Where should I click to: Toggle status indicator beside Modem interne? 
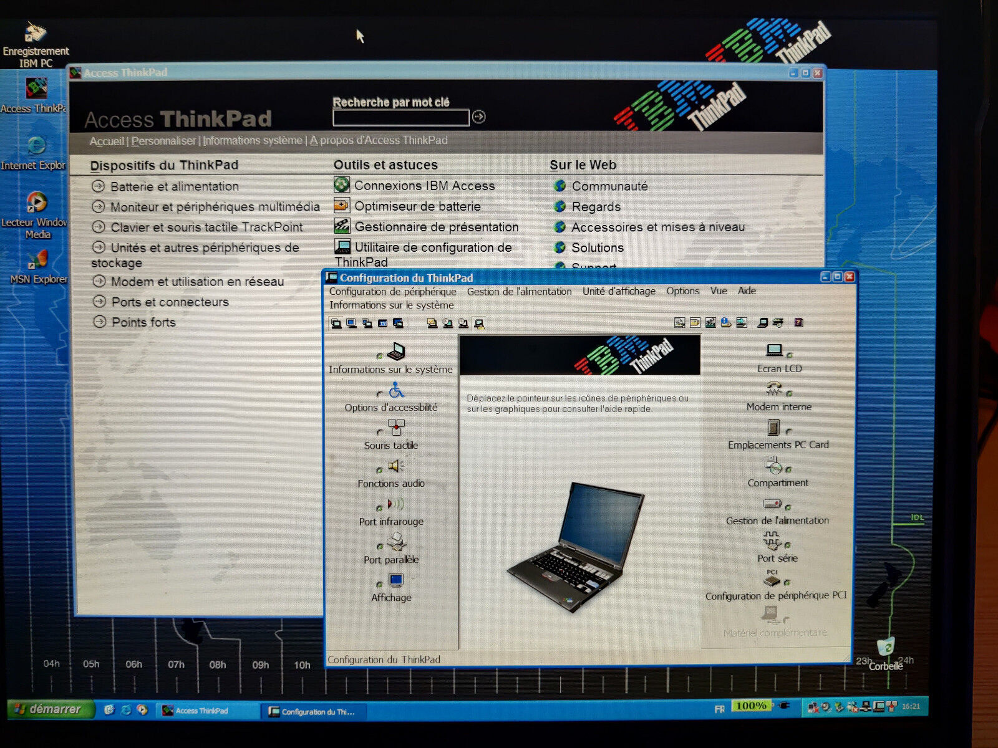click(x=790, y=393)
